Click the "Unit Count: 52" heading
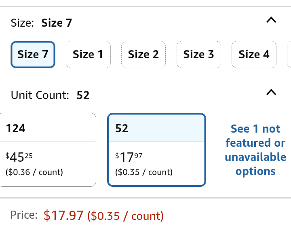This screenshot has width=291, height=226. click(50, 95)
